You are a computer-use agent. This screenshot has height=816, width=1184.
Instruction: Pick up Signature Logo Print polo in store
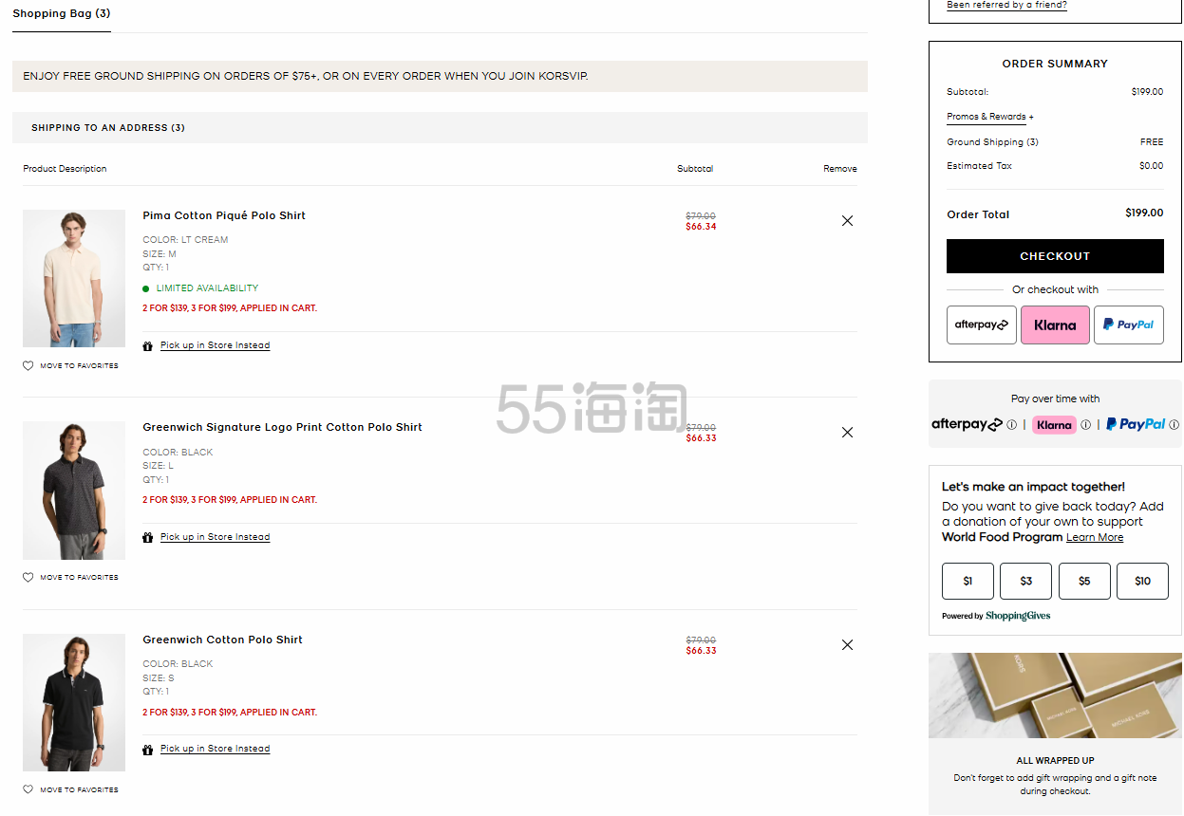(x=215, y=538)
